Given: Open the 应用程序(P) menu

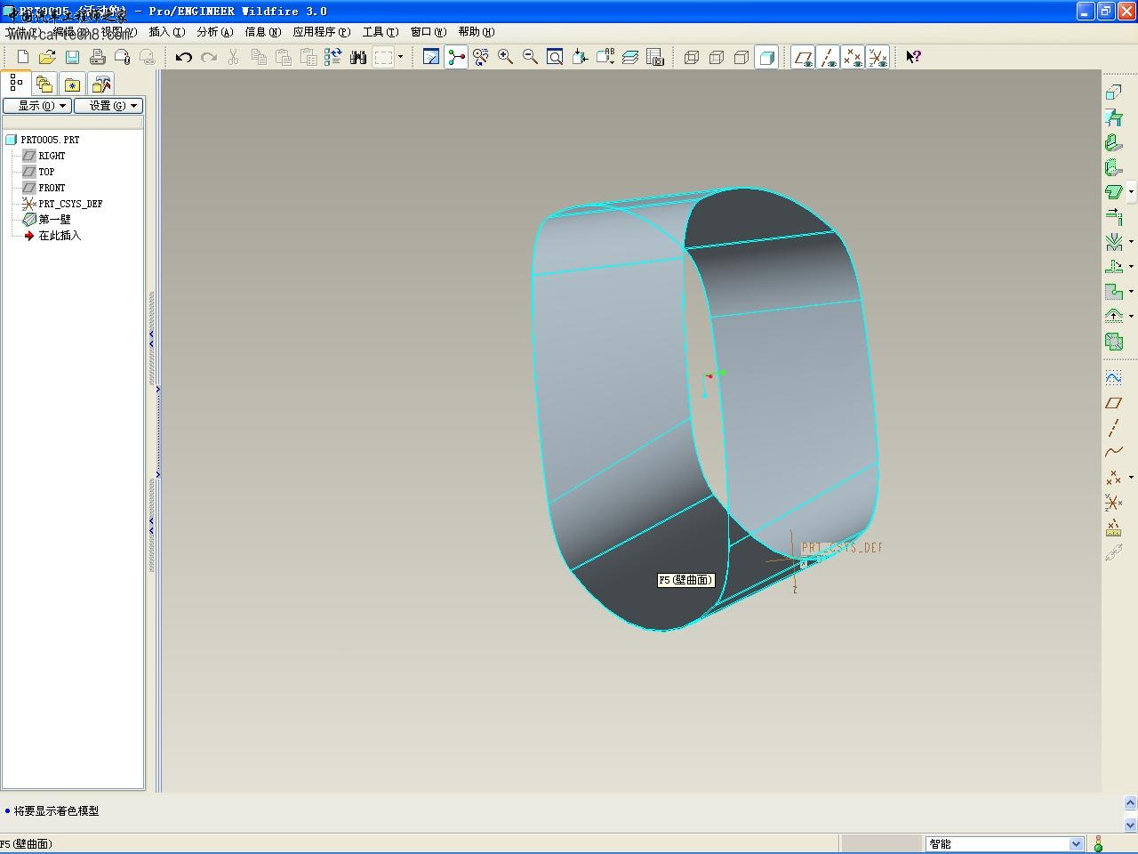Looking at the screenshot, I should coord(322,32).
